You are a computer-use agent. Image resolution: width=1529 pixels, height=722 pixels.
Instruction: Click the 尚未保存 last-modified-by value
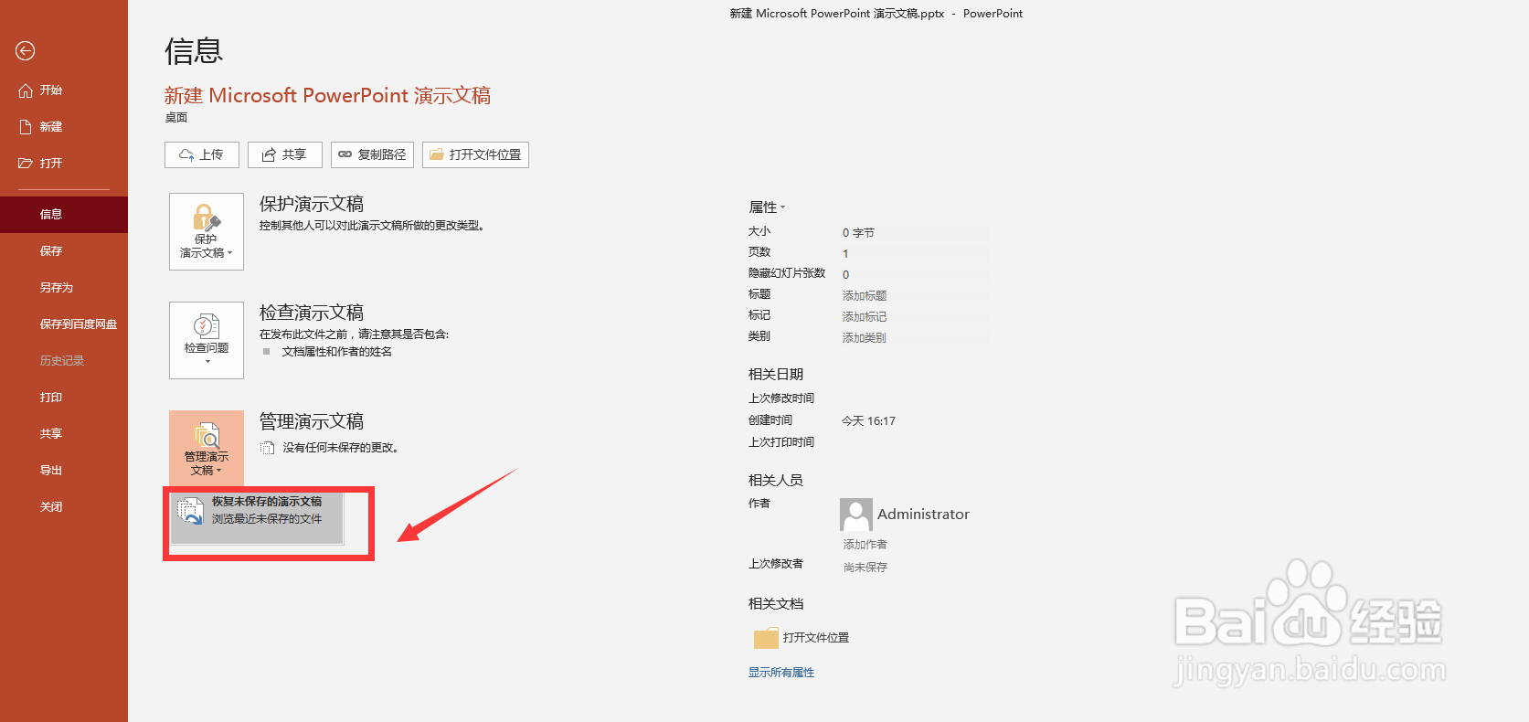coord(865,568)
